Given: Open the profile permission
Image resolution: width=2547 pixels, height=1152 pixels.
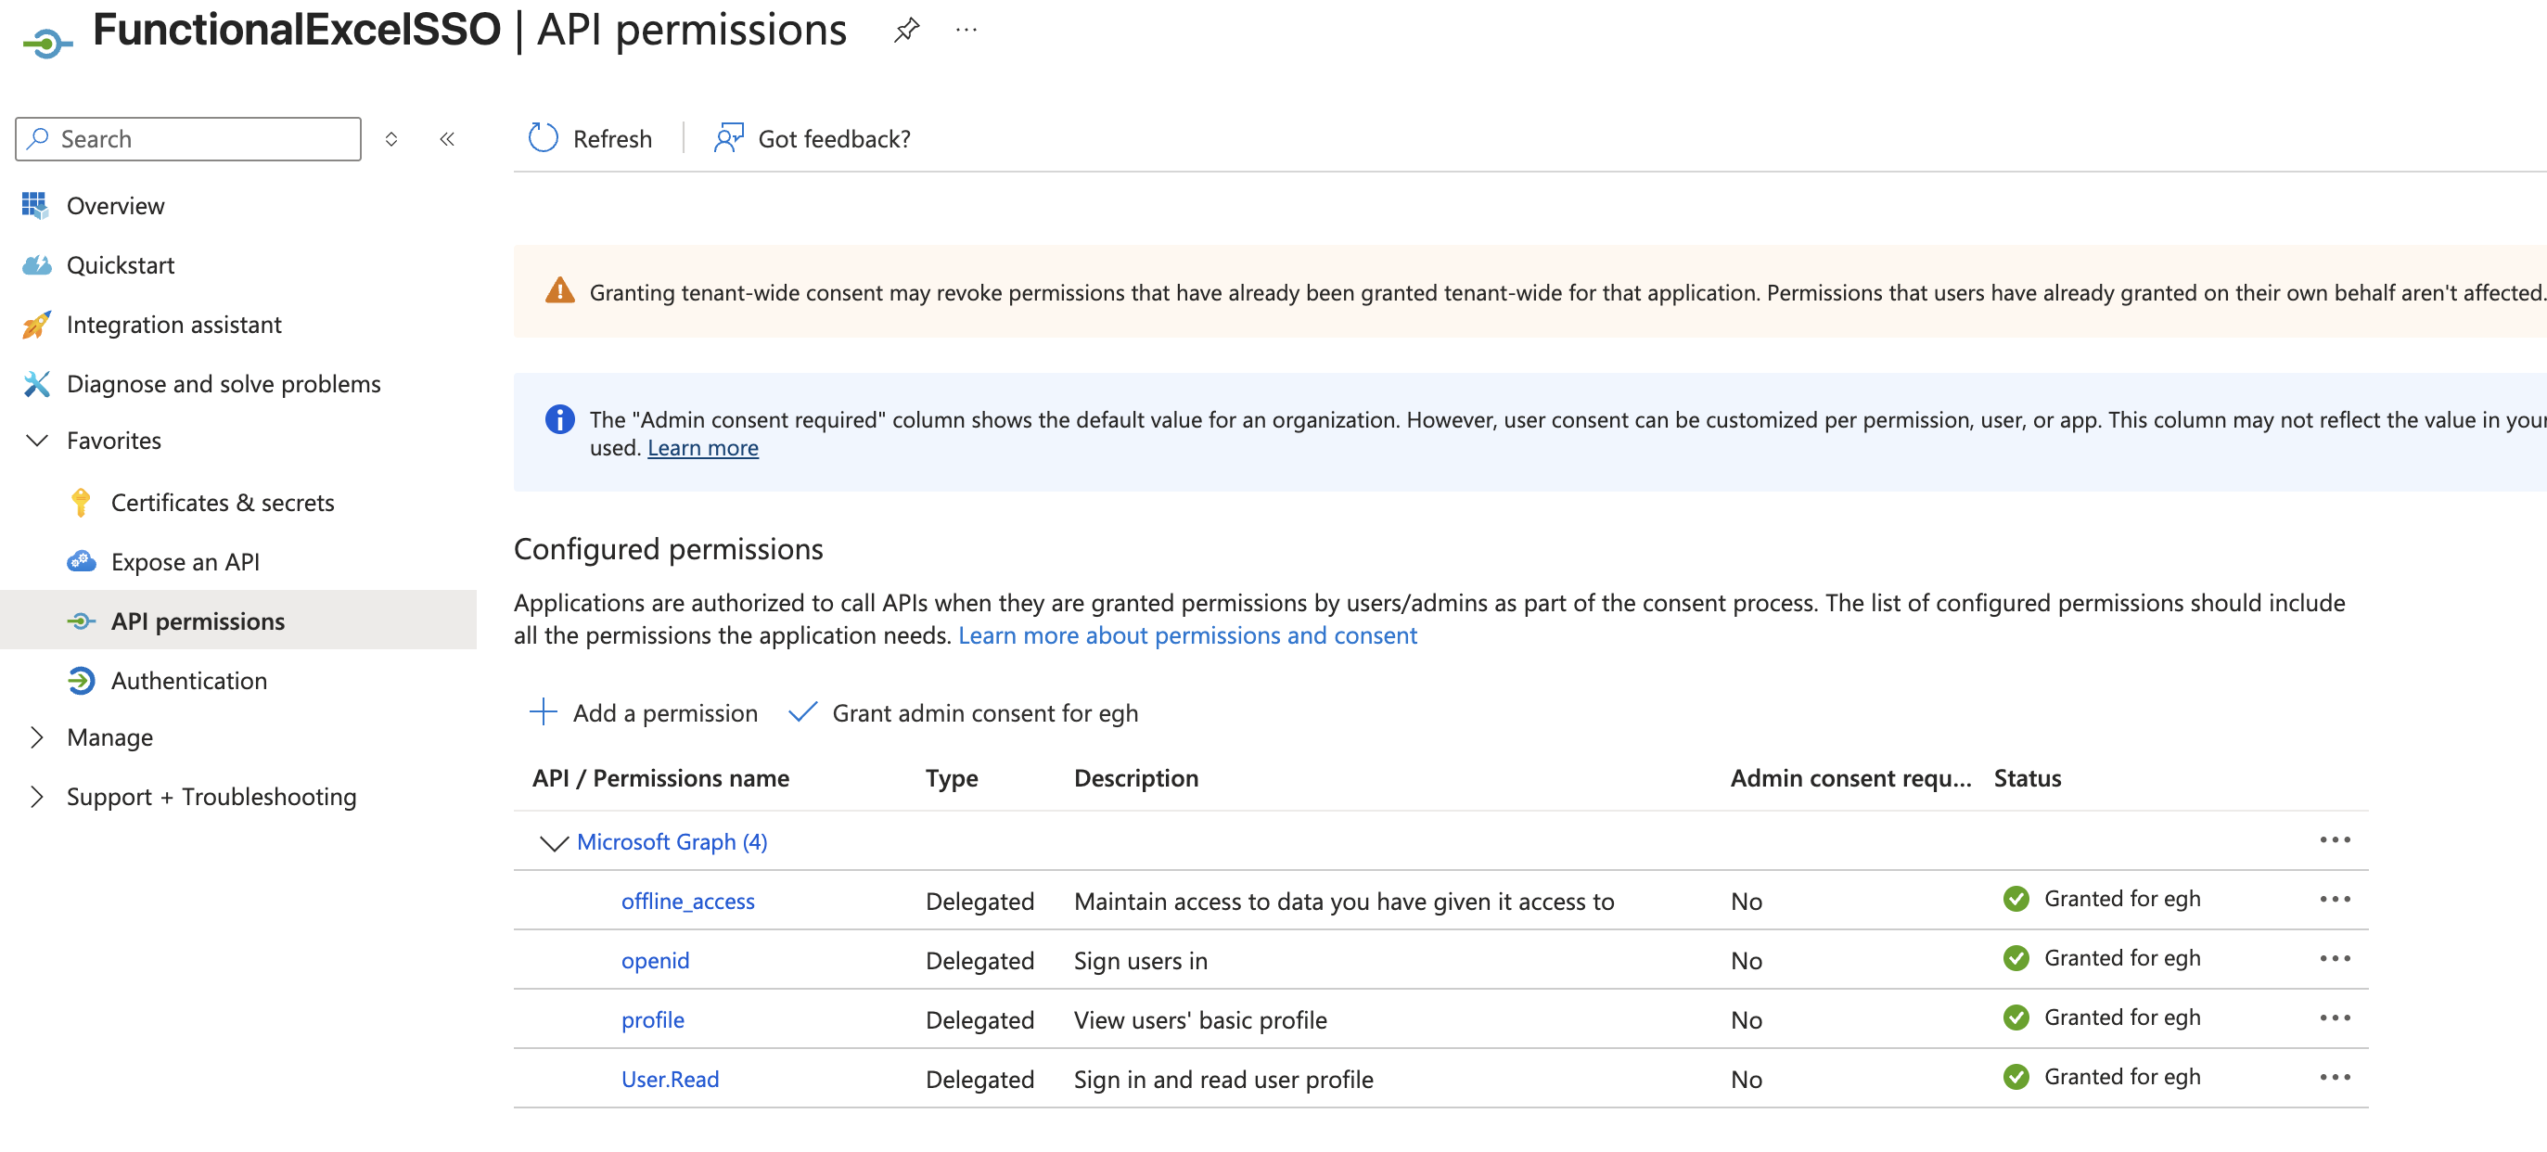Looking at the screenshot, I should 651,1019.
